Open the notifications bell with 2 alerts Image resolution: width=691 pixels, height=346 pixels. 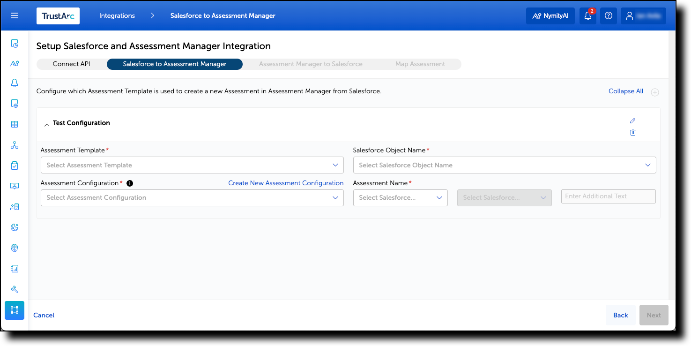[587, 15]
